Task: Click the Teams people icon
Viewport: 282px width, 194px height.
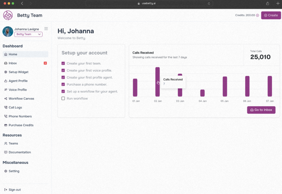Action: 6,143
